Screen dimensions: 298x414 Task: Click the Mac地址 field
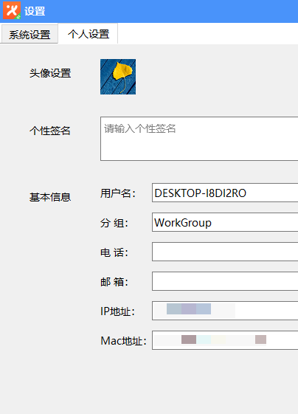[225, 340]
